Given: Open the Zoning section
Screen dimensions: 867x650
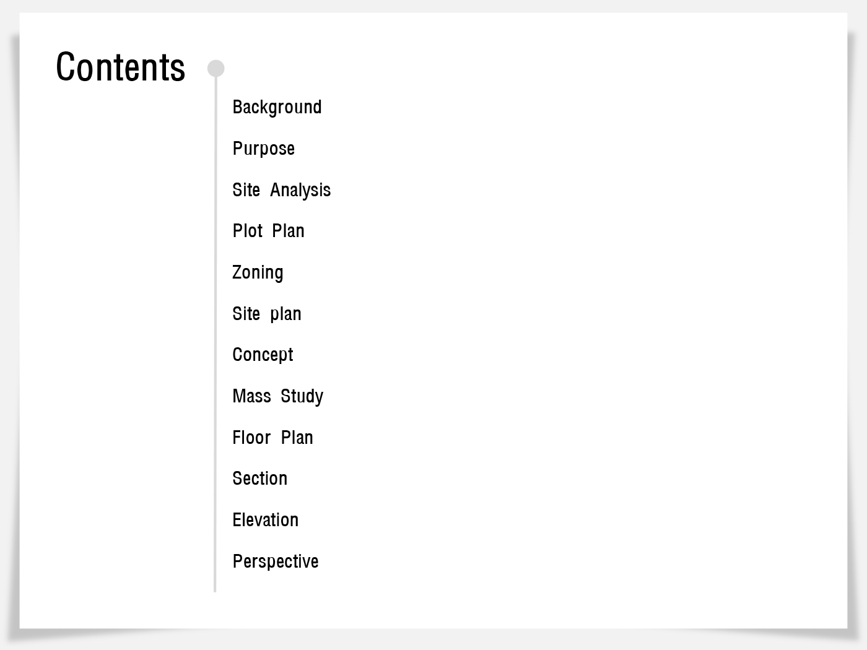Looking at the screenshot, I should 258,272.
